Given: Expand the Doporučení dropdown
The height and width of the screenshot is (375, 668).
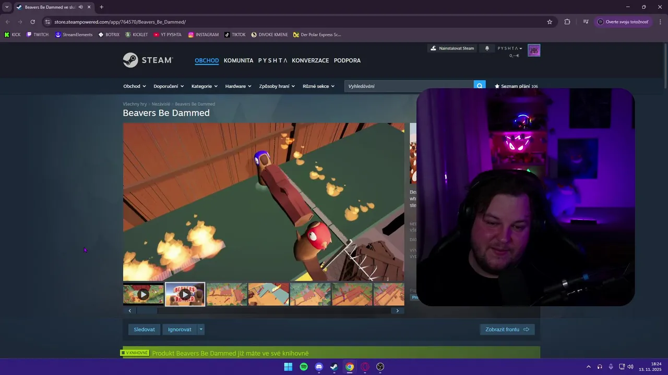Looking at the screenshot, I should click(169, 86).
